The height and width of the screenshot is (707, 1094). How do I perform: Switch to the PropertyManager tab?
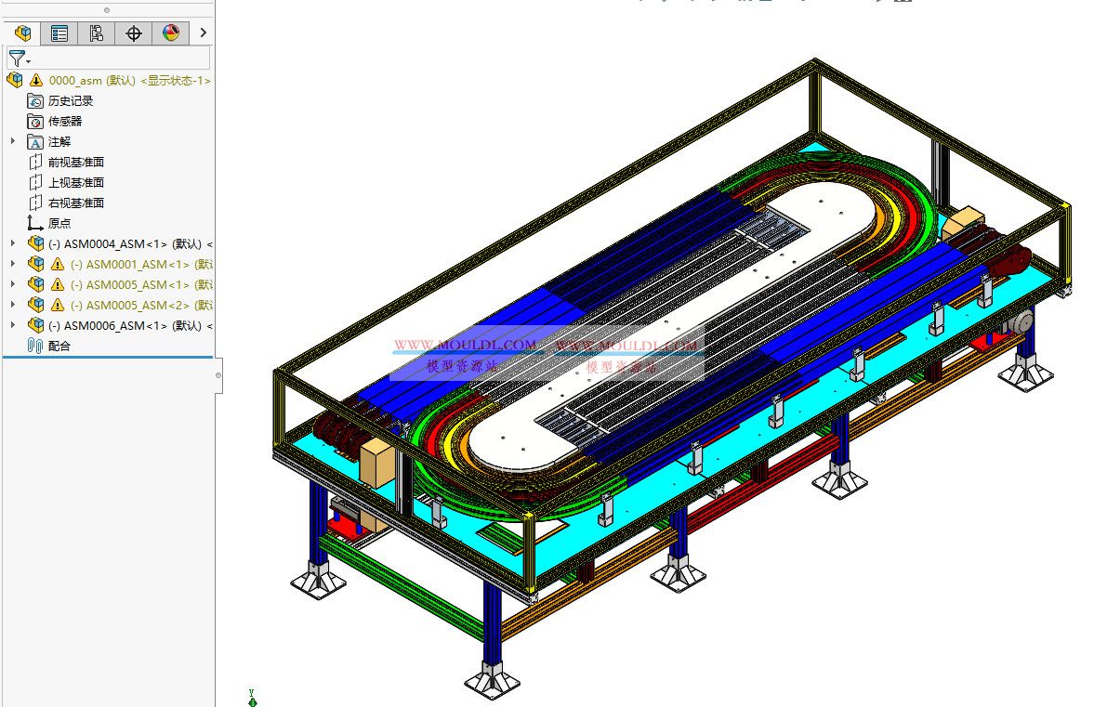59,33
